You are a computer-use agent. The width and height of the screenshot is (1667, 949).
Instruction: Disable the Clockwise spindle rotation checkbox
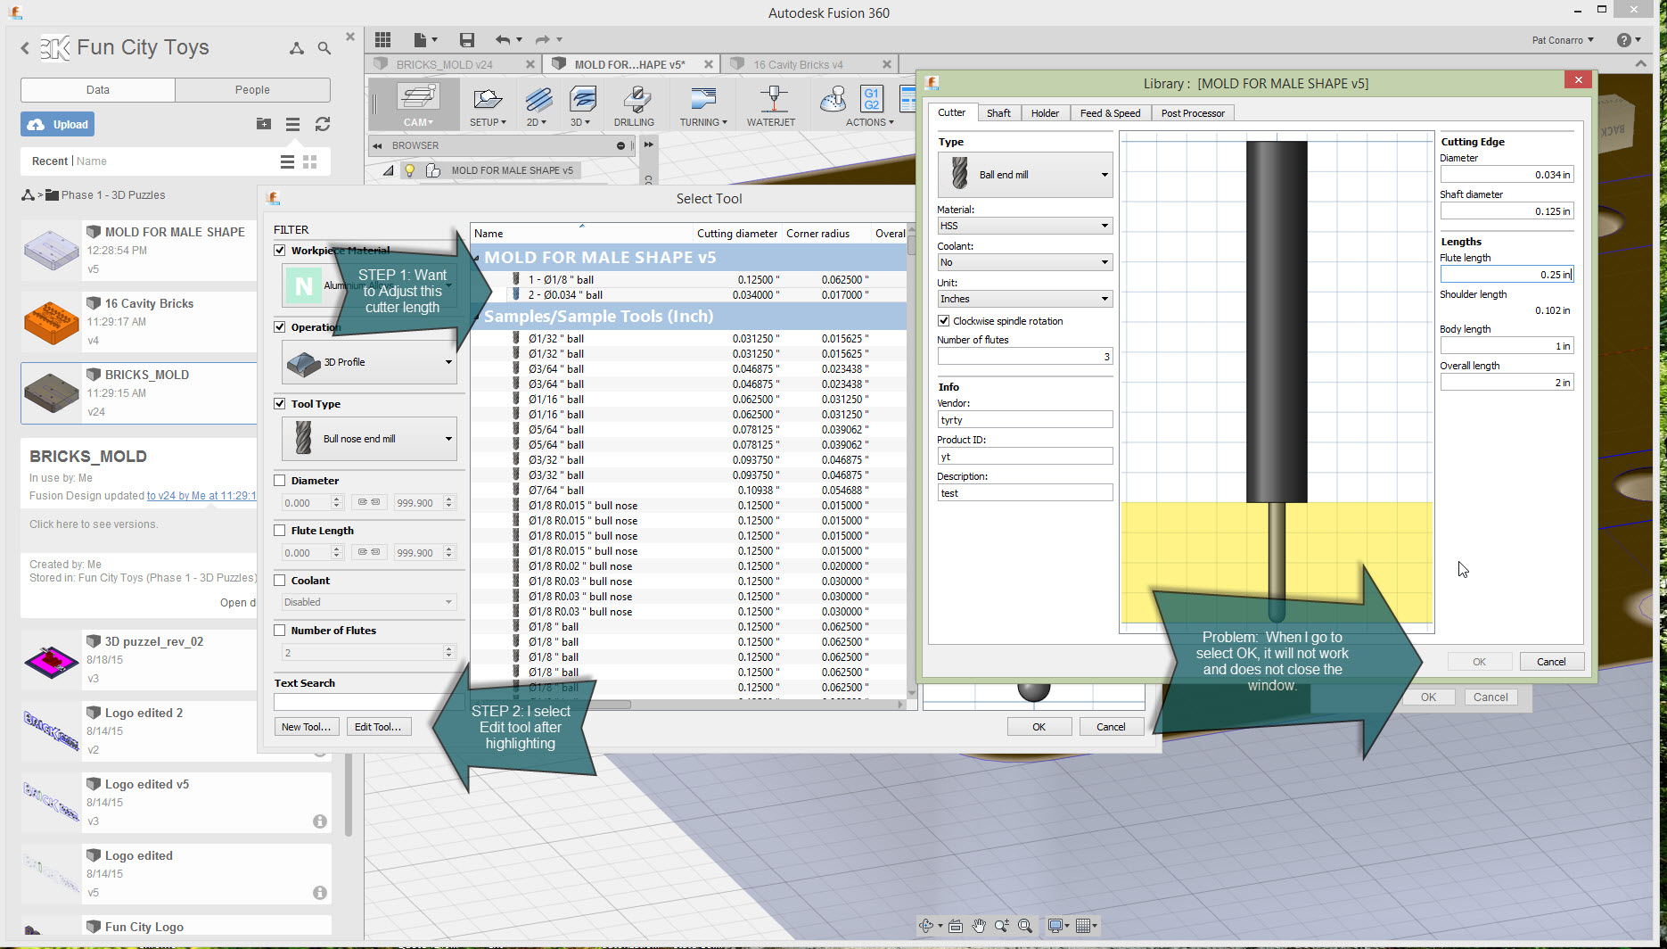[x=944, y=320]
